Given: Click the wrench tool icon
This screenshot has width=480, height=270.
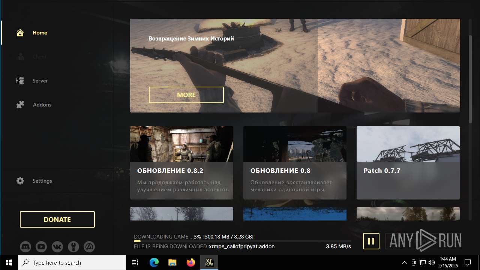Looking at the screenshot, I should pos(73,247).
